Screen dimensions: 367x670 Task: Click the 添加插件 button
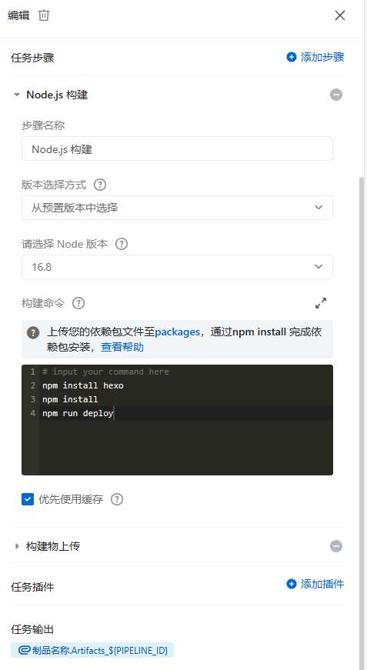coord(315,584)
